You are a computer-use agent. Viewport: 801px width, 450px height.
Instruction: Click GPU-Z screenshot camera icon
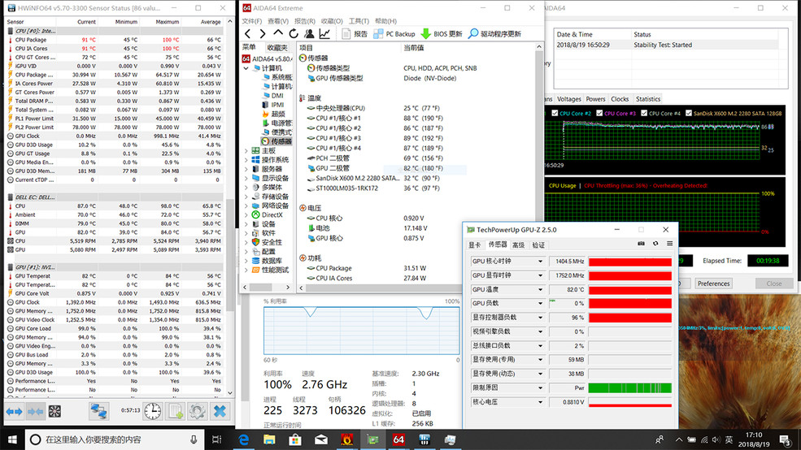click(641, 244)
